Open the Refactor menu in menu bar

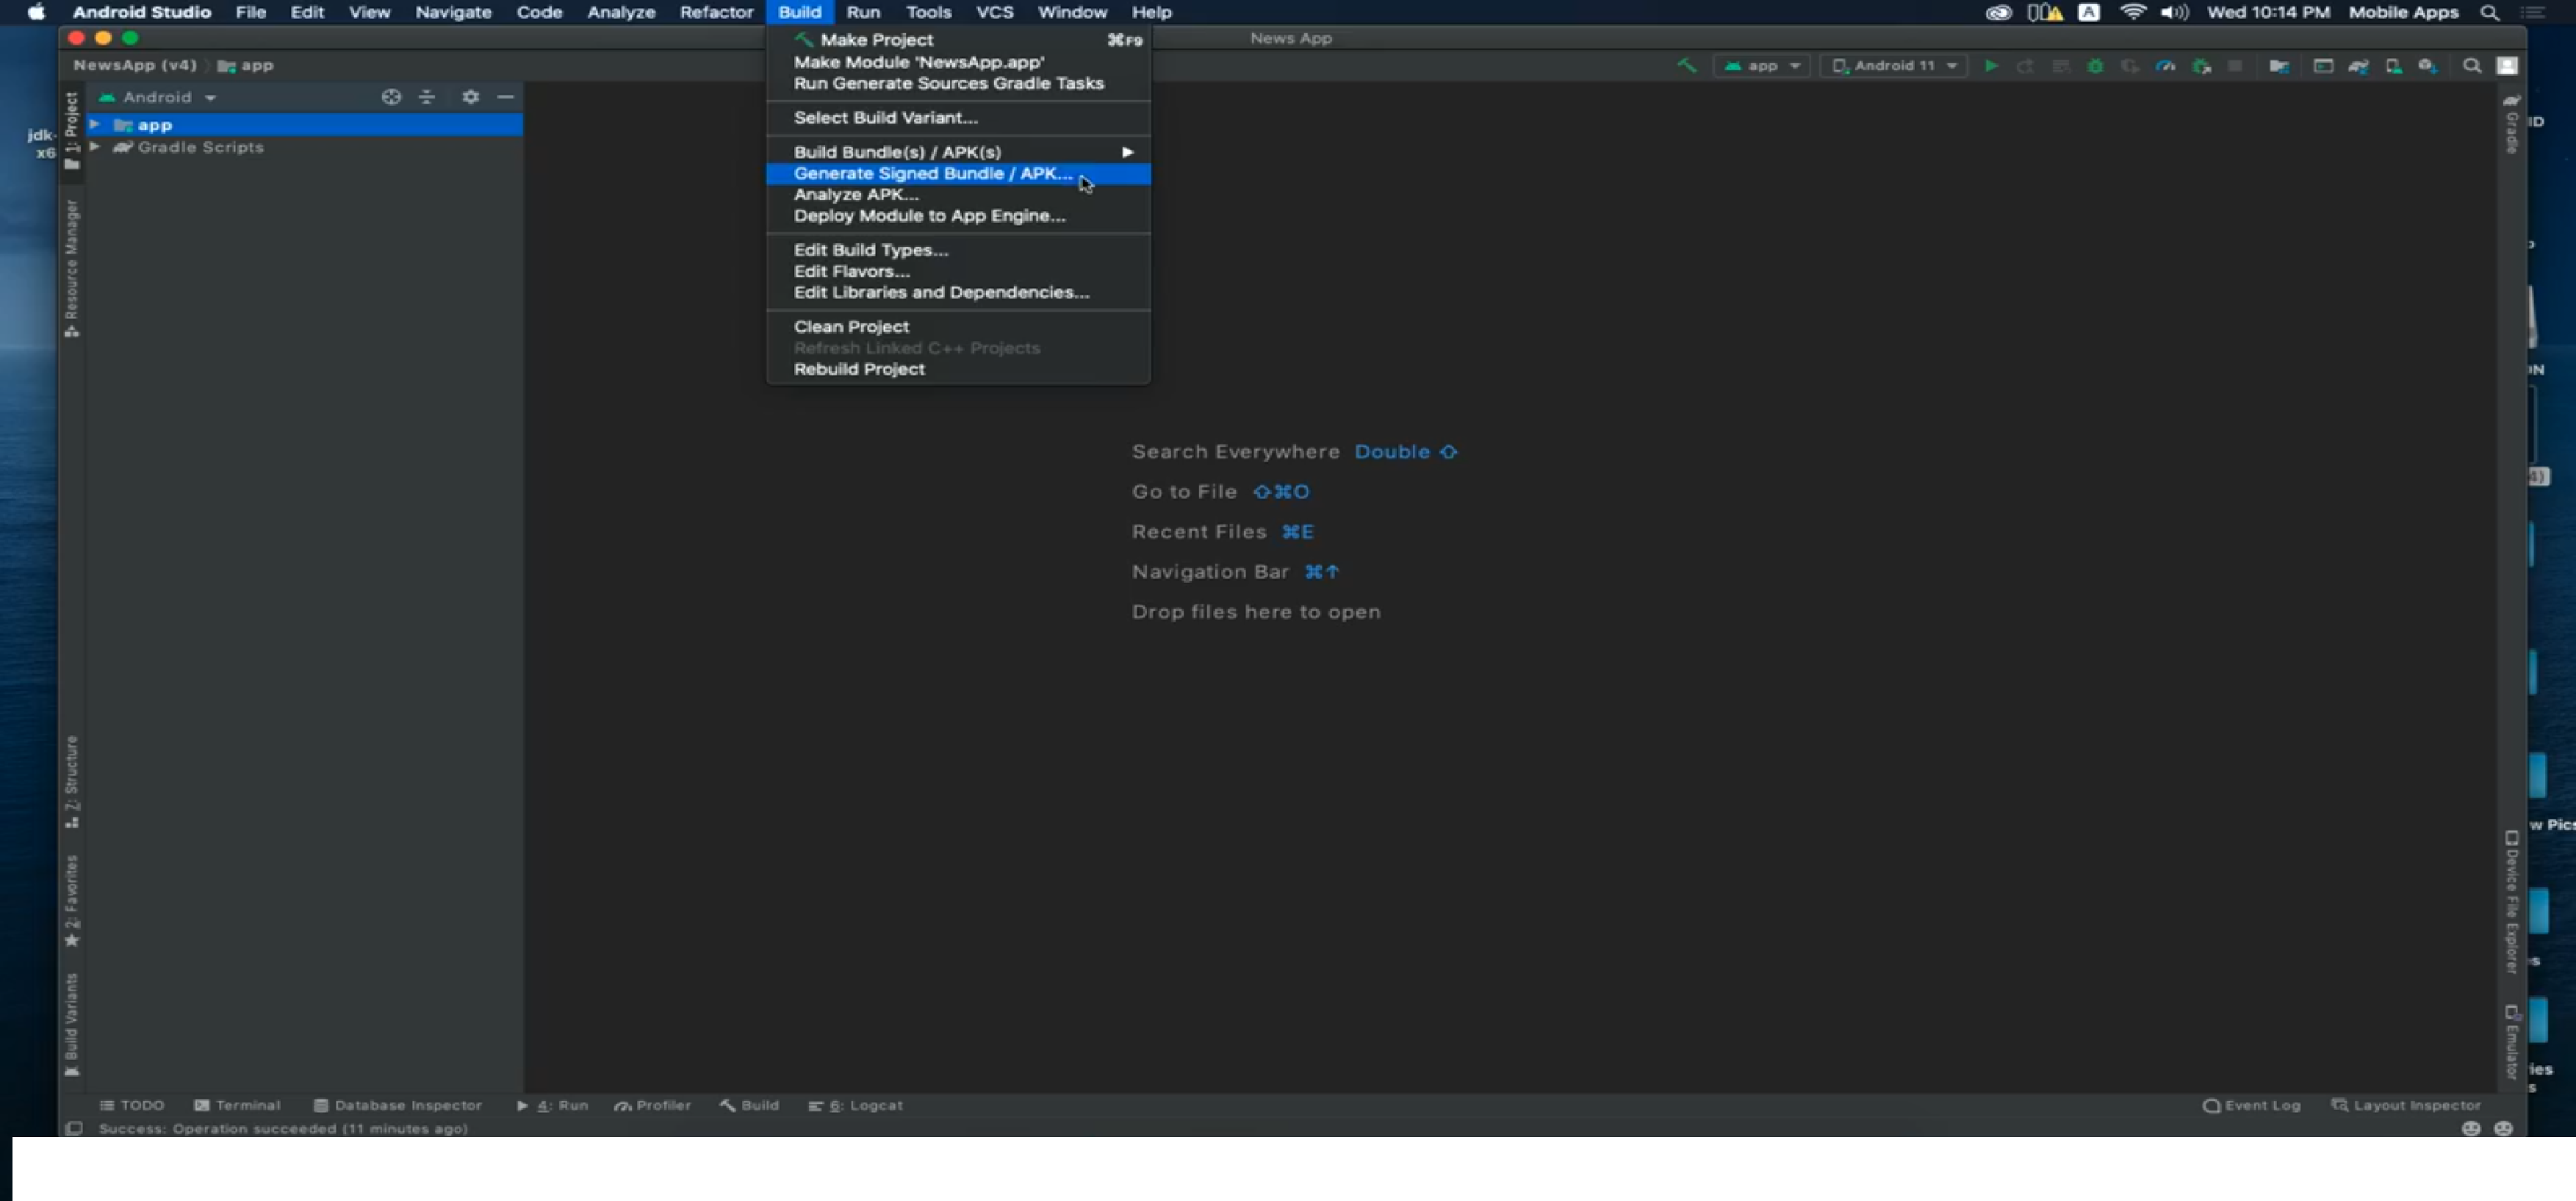716,12
